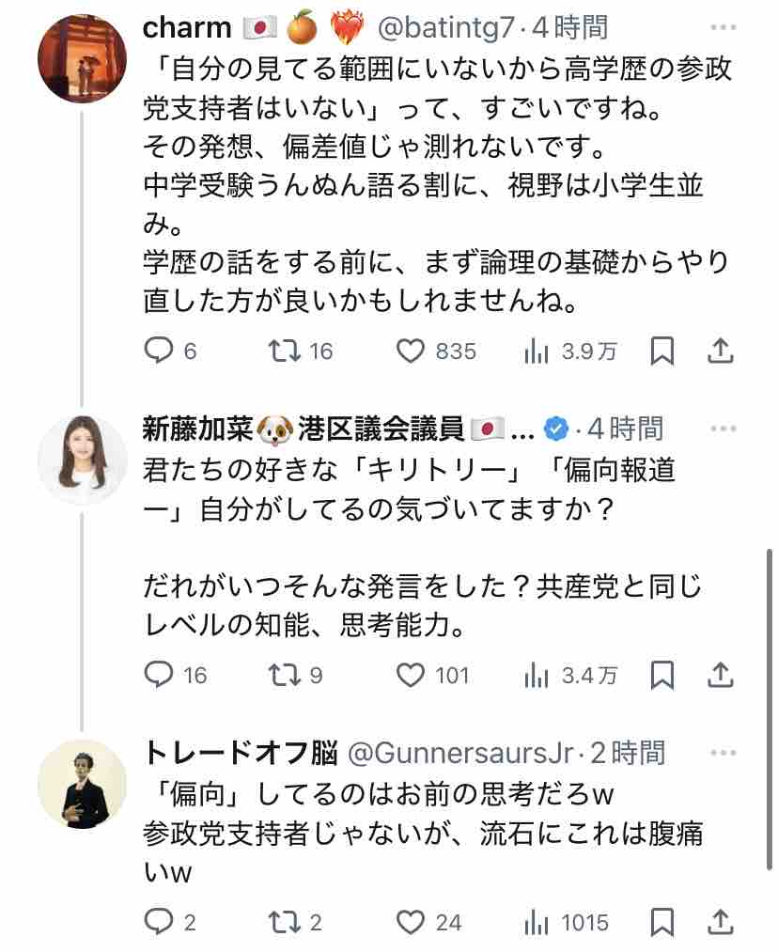Open more options on charm's tweet
This screenshot has height=952, width=778.
pos(724,27)
